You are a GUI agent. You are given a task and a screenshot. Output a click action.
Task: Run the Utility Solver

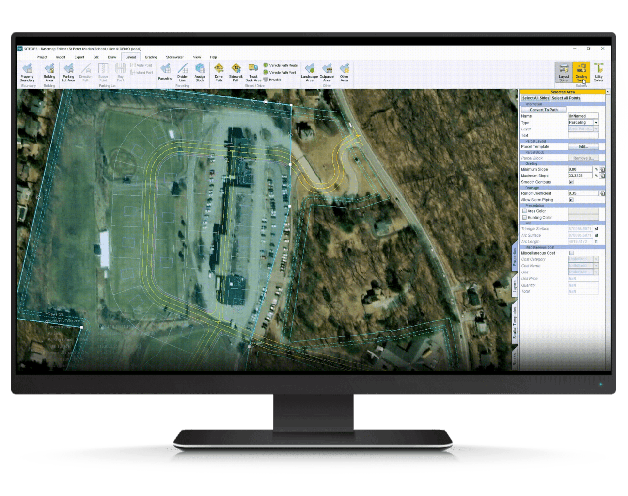(599, 73)
